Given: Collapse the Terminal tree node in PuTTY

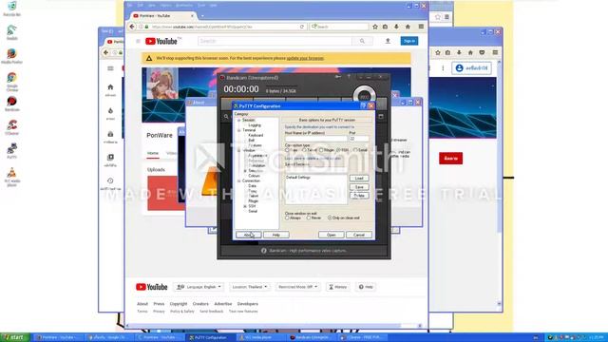Looking at the screenshot, I should click(238, 130).
